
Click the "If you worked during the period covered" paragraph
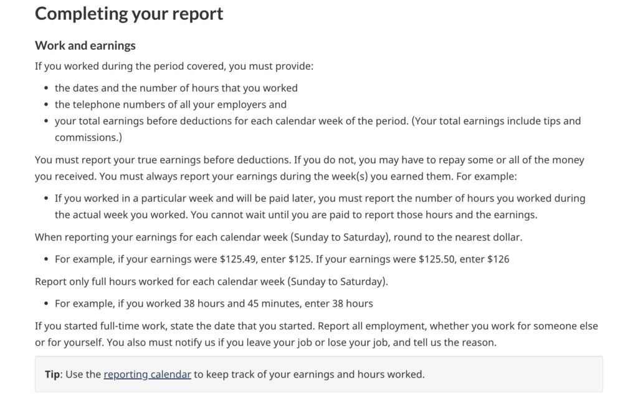pyautogui.click(x=174, y=66)
